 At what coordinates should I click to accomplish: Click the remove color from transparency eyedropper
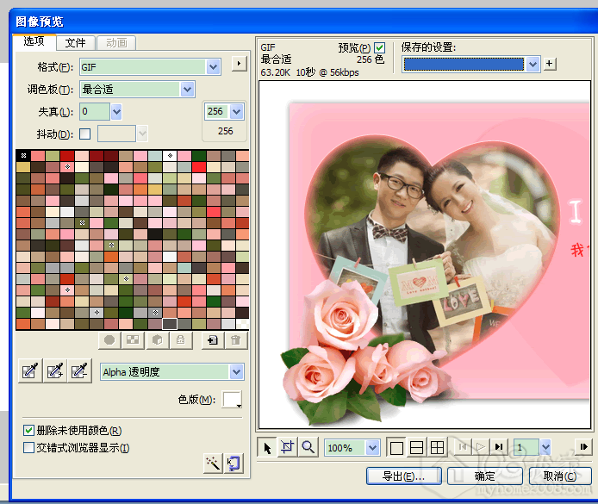80,371
